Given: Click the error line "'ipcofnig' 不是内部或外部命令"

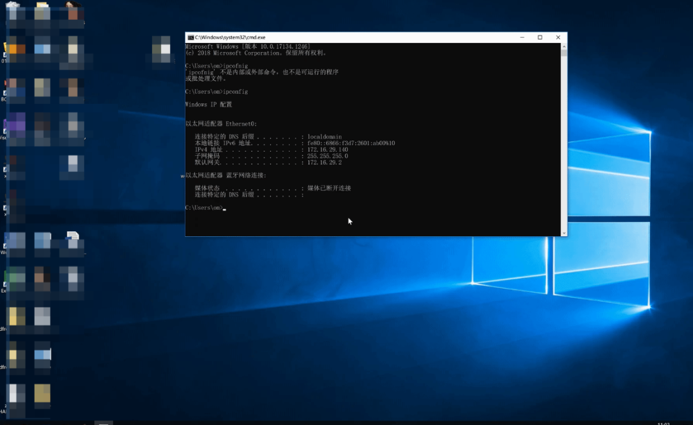Looking at the screenshot, I should click(262, 72).
